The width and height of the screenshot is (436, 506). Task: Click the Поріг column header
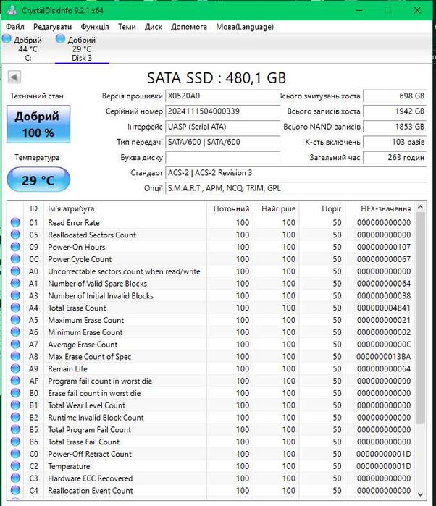322,208
